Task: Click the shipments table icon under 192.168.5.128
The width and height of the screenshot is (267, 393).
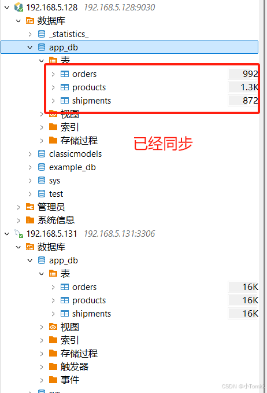Action: click(65, 101)
